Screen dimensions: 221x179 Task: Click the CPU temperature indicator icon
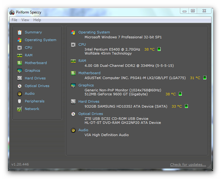[x=159, y=49]
